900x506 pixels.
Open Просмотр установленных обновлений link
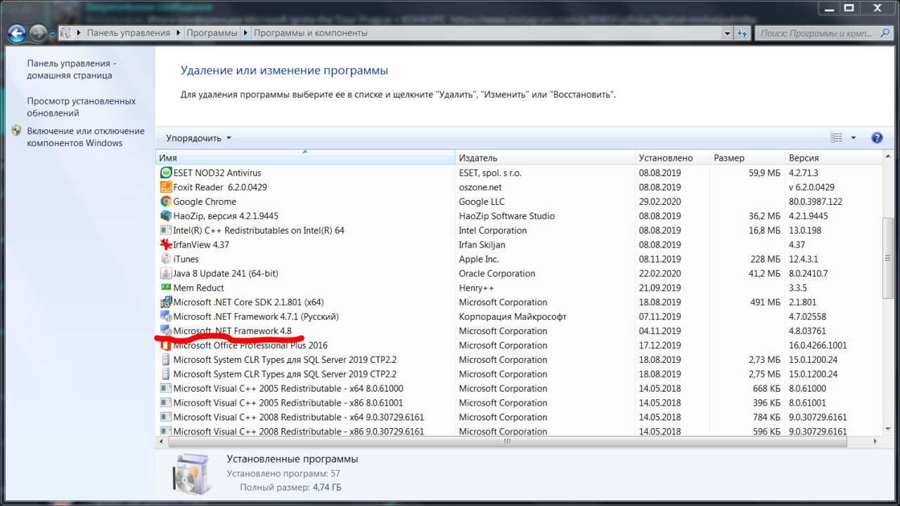point(82,107)
